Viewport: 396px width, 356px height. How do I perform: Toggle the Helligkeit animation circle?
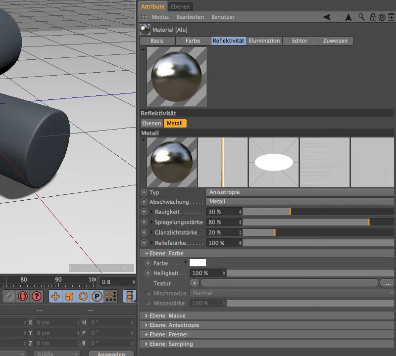(x=148, y=273)
